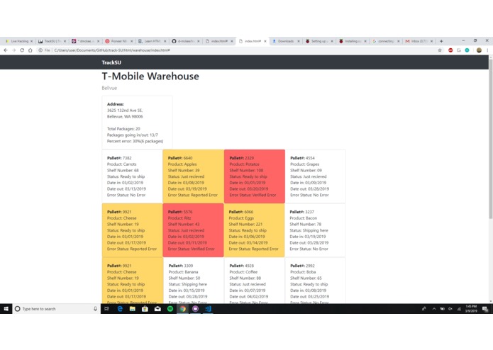Screen dimensions: 493x350
Task: Click the TrackSU navbar brand link
Action: pos(111,62)
